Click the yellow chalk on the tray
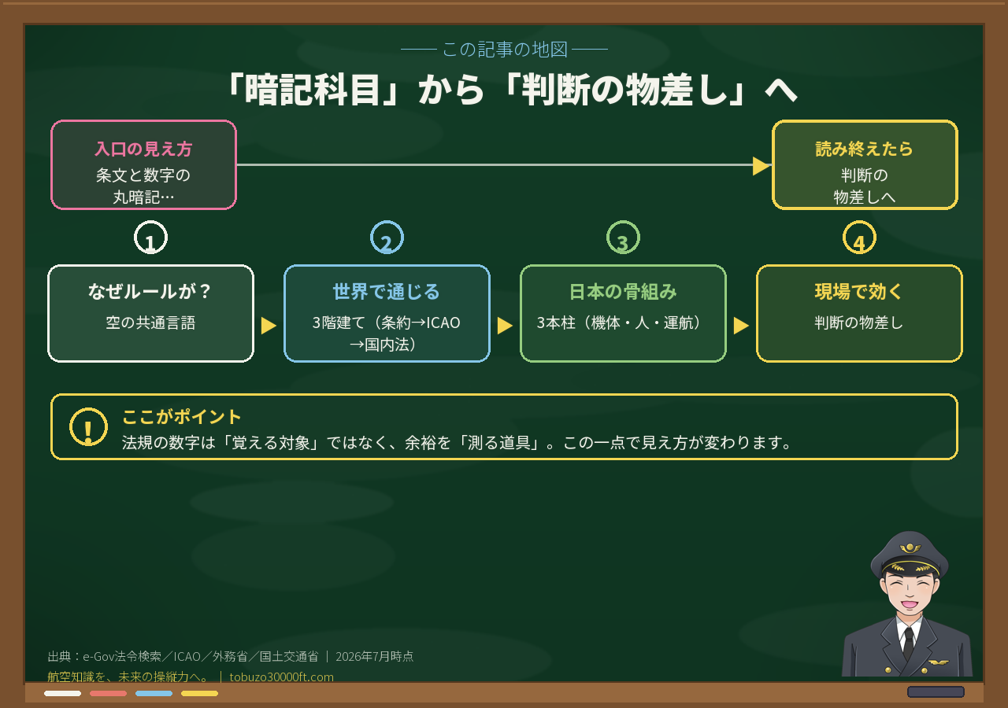 199,693
